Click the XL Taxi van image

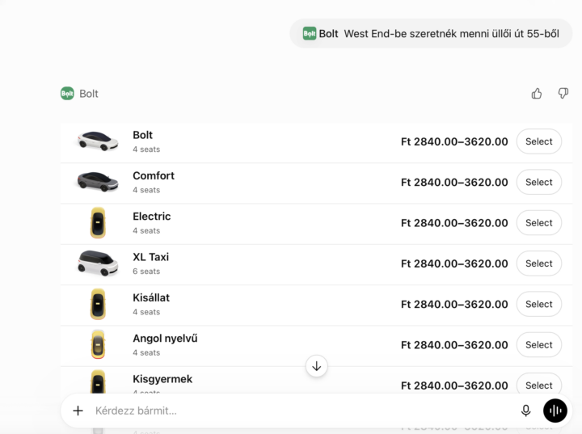point(98,263)
